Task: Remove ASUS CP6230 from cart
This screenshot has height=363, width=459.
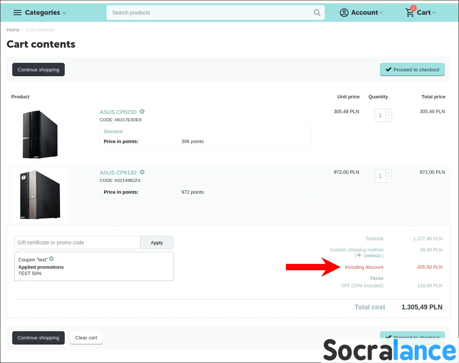Action: click(x=142, y=111)
